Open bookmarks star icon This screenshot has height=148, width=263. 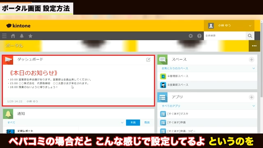[30, 36]
